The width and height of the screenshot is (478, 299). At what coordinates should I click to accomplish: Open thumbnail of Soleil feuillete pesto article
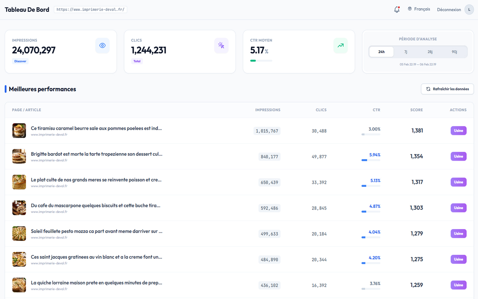[x=19, y=234]
